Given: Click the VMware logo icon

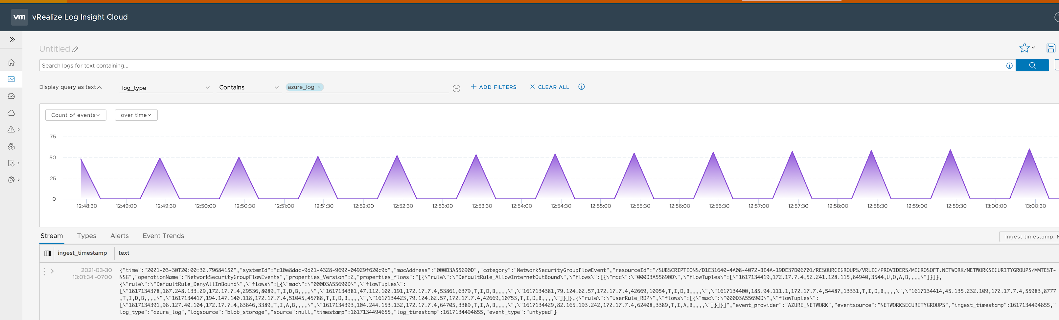Looking at the screenshot, I should [x=19, y=17].
